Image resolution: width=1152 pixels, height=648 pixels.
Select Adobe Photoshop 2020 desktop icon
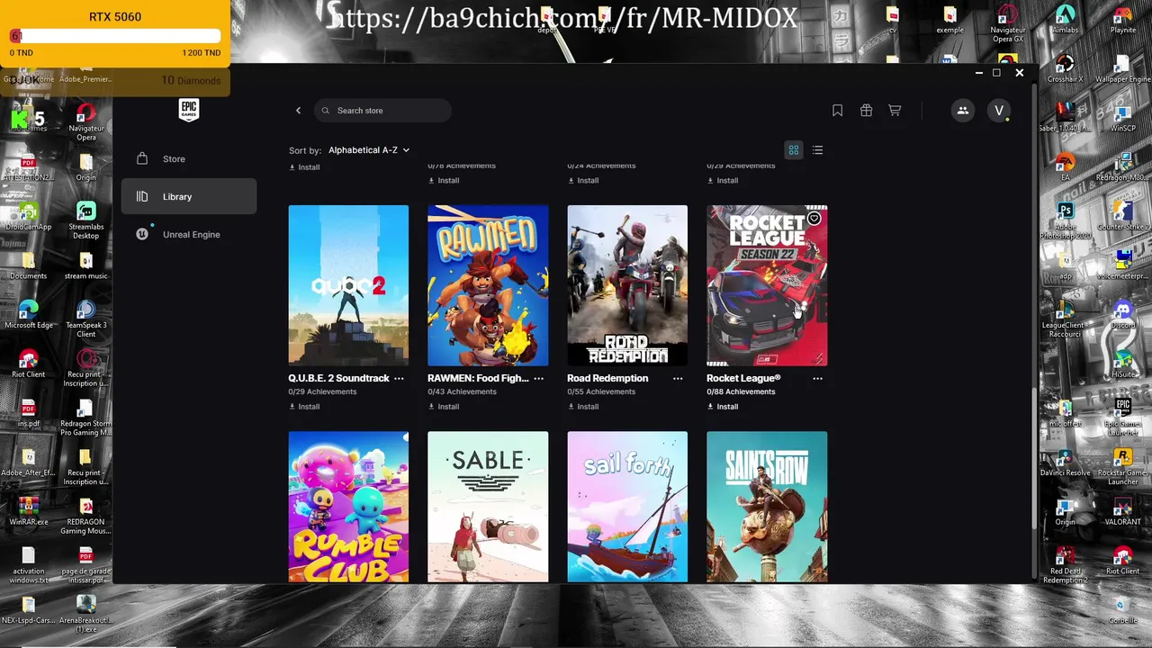pyautogui.click(x=1065, y=220)
